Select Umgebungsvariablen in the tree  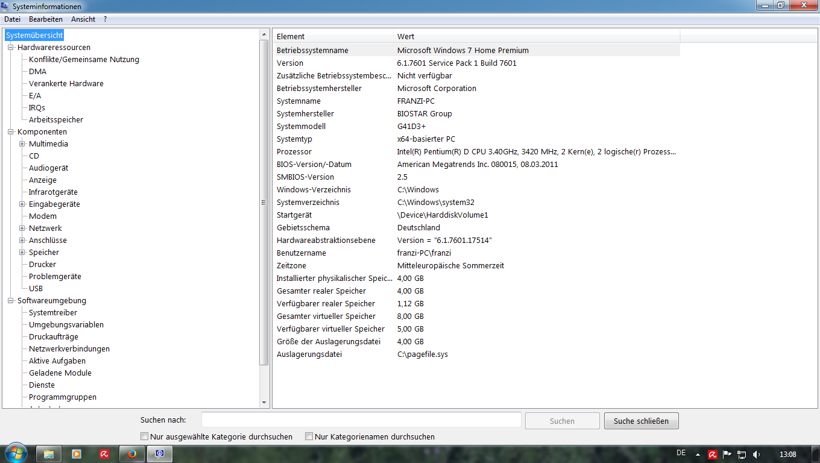tap(66, 324)
